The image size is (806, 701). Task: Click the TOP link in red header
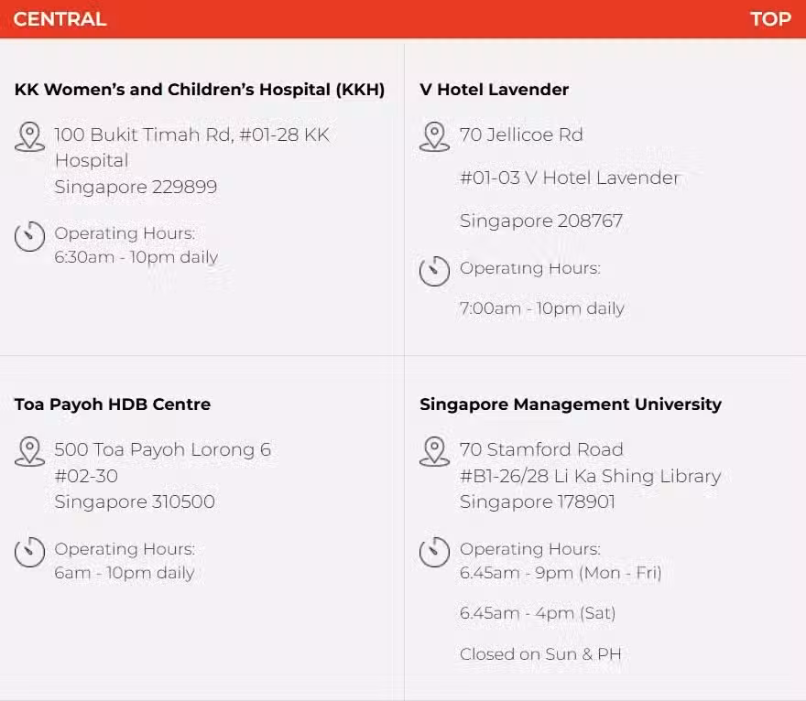pos(770,19)
